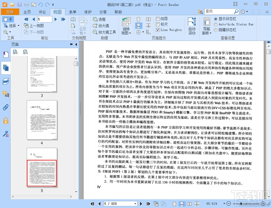Select the Hand tool (手) in tools panel

click(x=8, y=19)
